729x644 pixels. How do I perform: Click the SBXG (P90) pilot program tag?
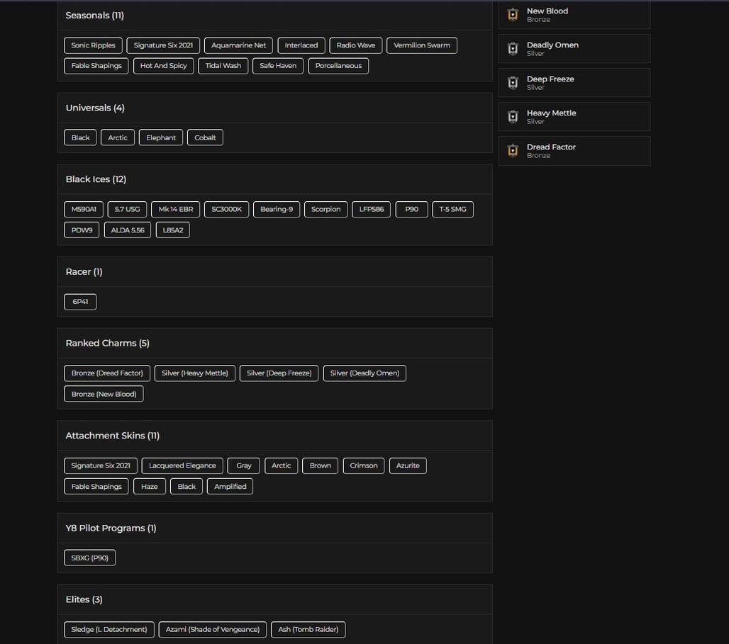pos(89,558)
